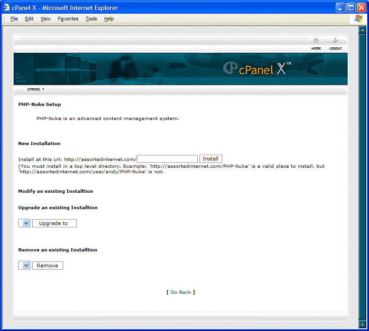The image size is (369, 331).
Task: Focus the install URL directory input field
Action: [167, 159]
